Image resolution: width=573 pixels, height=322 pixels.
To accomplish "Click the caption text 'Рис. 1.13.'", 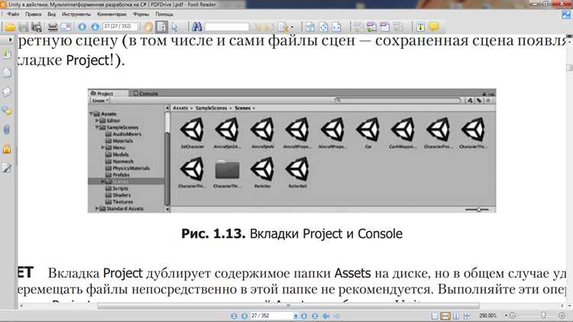I will (213, 233).
